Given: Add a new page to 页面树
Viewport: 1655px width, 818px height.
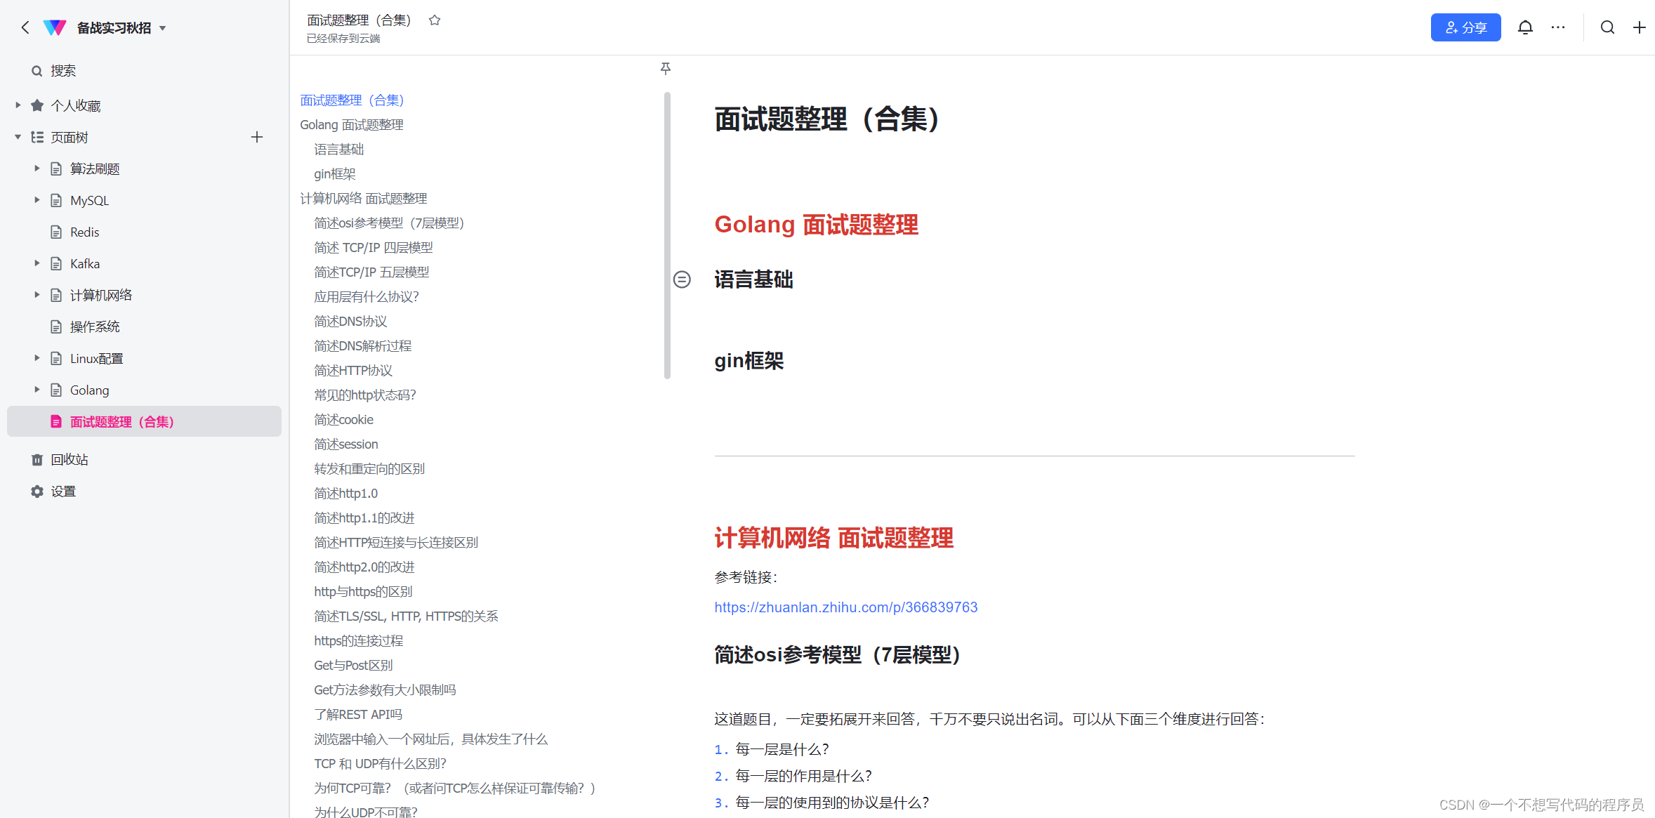Looking at the screenshot, I should 257,138.
